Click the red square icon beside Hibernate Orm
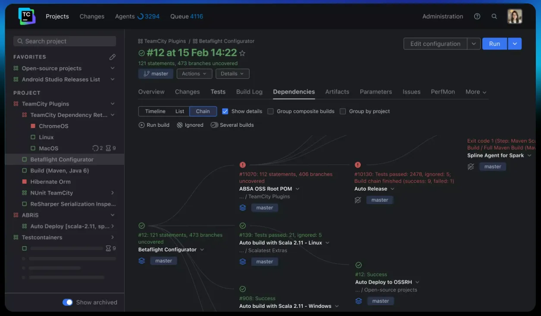The image size is (541, 316). pos(24,182)
